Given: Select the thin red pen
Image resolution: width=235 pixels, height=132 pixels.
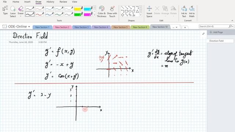Looking at the screenshot, I should pos(40,8).
